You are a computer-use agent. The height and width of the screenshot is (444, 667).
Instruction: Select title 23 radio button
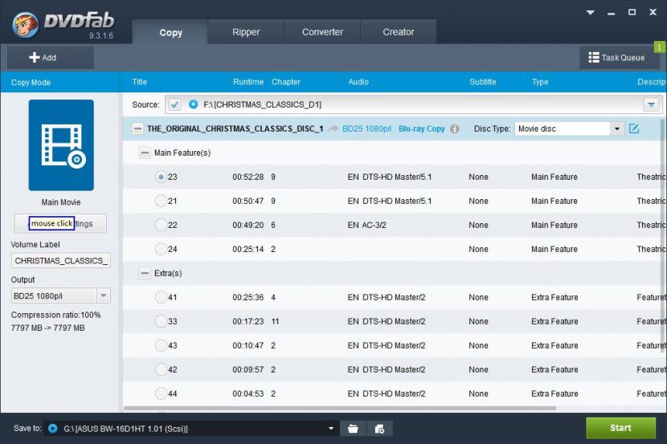(161, 177)
